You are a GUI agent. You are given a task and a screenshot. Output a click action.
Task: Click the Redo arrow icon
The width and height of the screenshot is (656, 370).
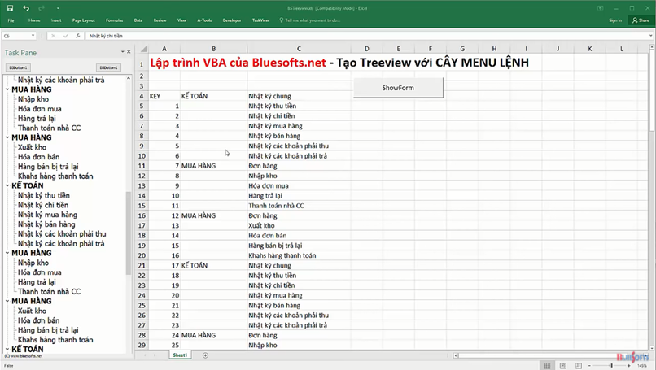pyautogui.click(x=42, y=8)
